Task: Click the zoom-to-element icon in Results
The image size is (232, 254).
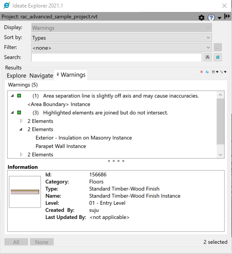Action: coord(221,72)
